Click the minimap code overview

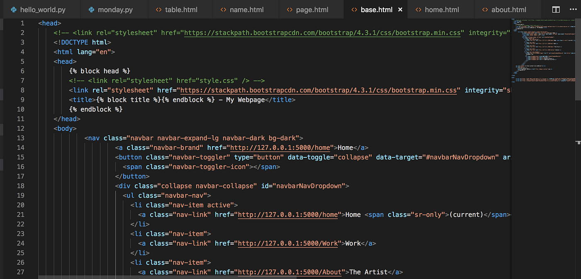click(x=543, y=50)
